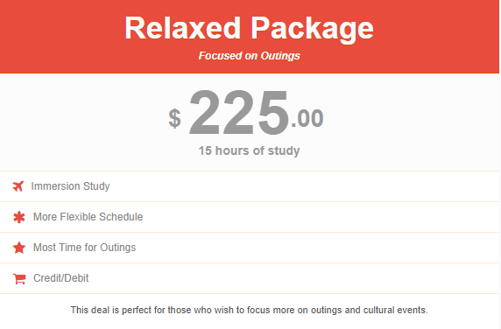Select the More Flexible Schedule text
Image resolution: width=501 pixels, height=329 pixels.
88,217
